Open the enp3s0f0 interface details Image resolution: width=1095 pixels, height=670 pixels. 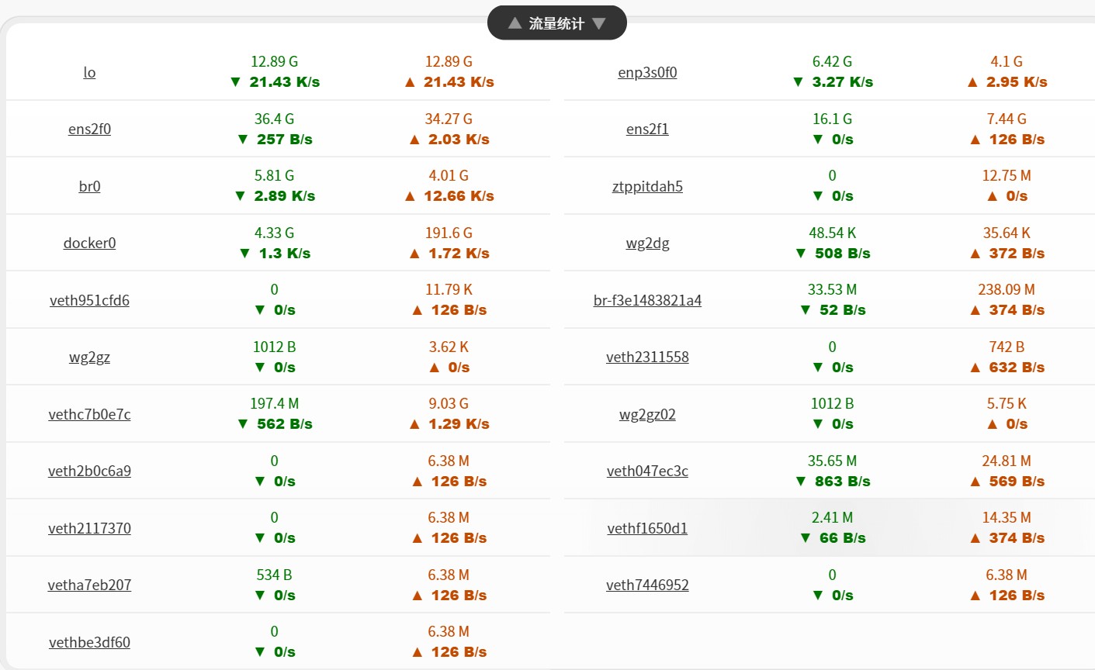[x=647, y=72]
